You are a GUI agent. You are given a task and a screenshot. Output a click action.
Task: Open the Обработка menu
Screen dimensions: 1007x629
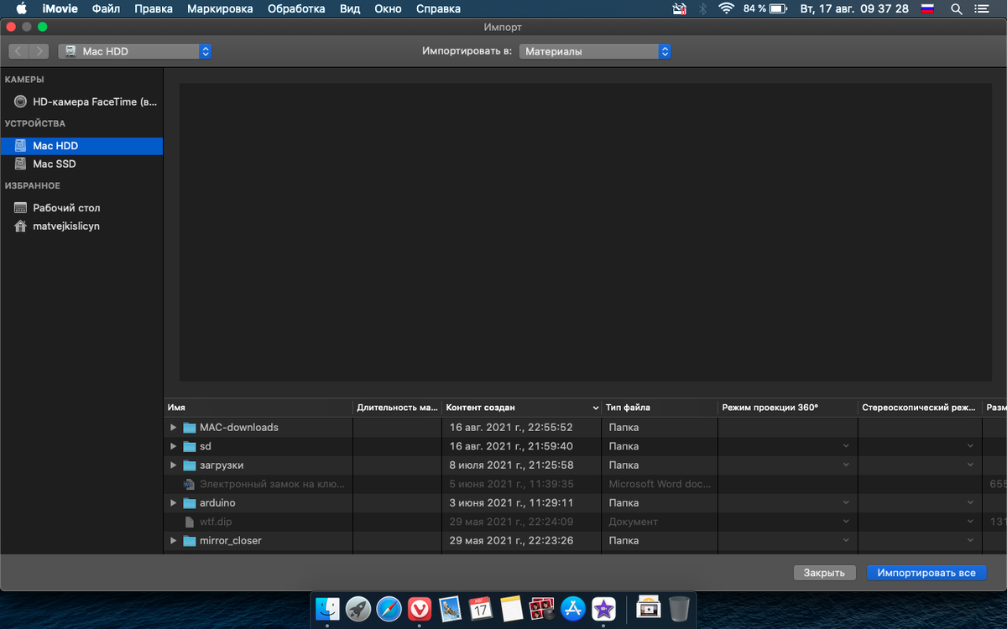296,8
